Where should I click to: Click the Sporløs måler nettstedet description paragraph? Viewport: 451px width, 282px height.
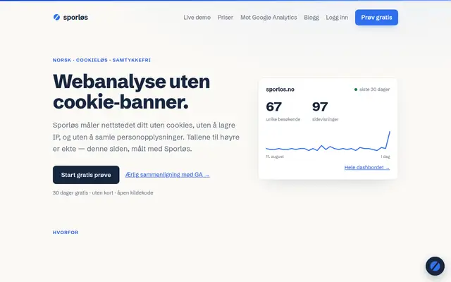click(146, 137)
